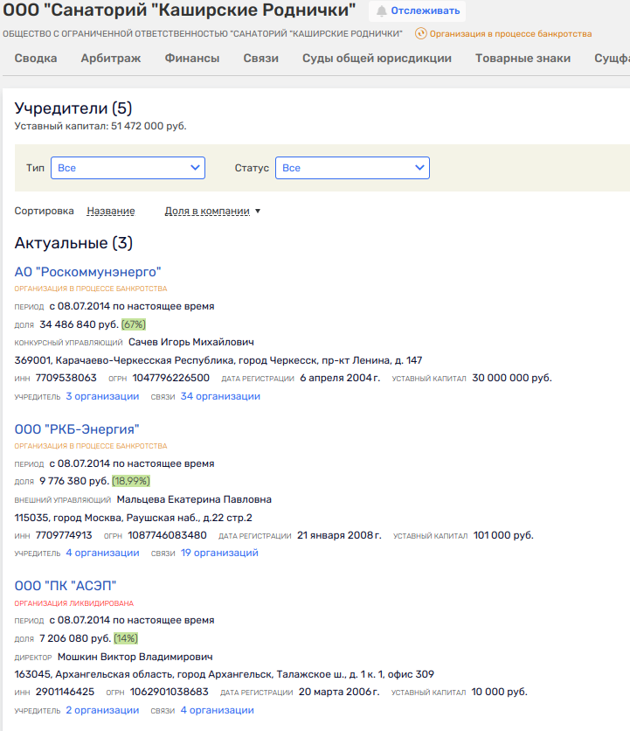This screenshot has height=731, width=630.
Task: Click the bell icon next to Отслеживать
Action: [x=381, y=11]
